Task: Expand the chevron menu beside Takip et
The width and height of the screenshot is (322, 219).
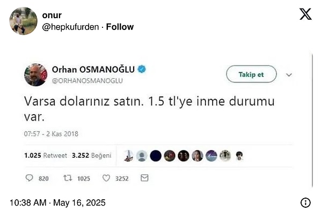Action: (289, 74)
